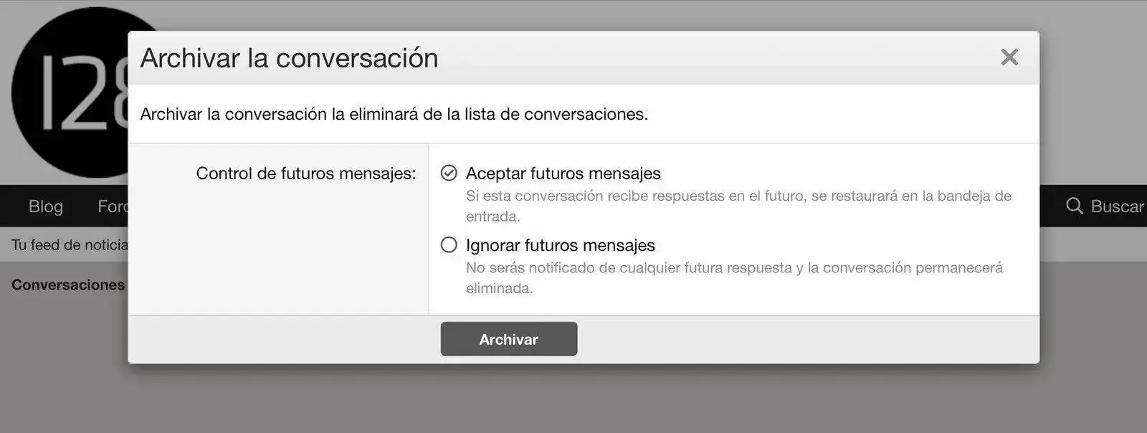Select the Aceptar futuros mensajes radio button
This screenshot has height=433, width=1147.
(449, 173)
